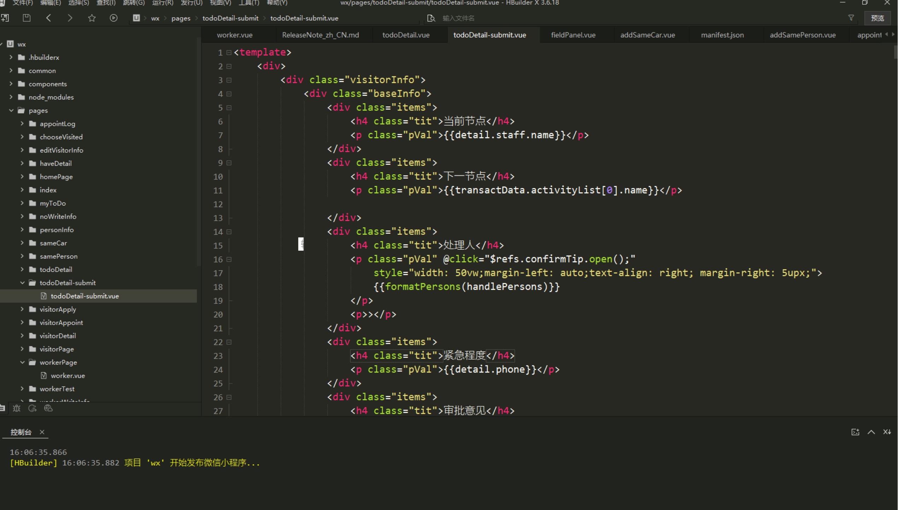Open the debug bug icon in sidebar bottom
The height and width of the screenshot is (510, 898).
point(17,409)
